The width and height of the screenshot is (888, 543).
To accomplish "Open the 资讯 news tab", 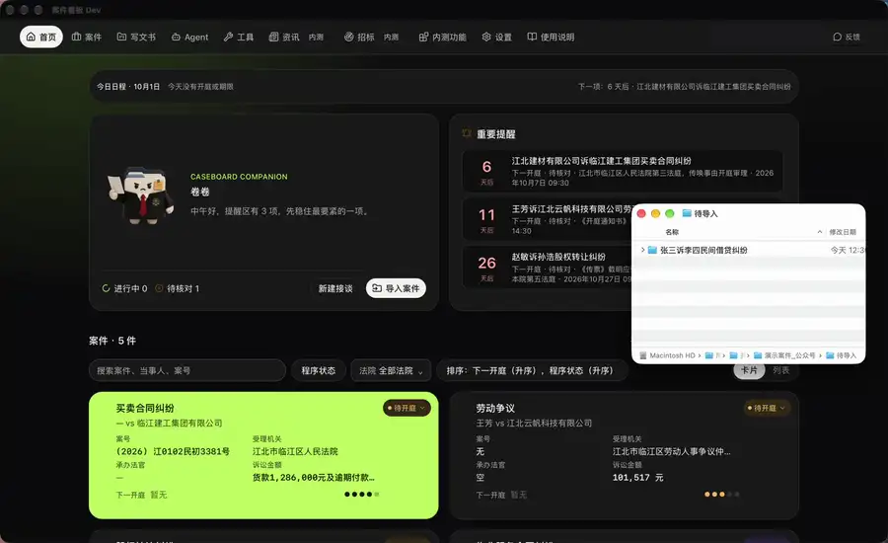I will pyautogui.click(x=296, y=37).
